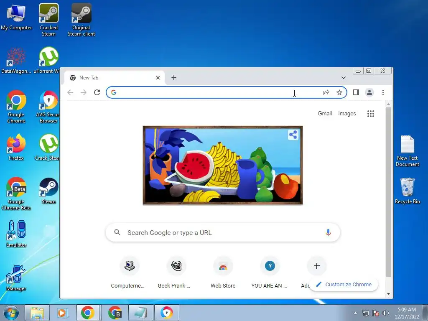Click scrollbar up arrow in Chrome
428x321 pixels.
(388, 104)
